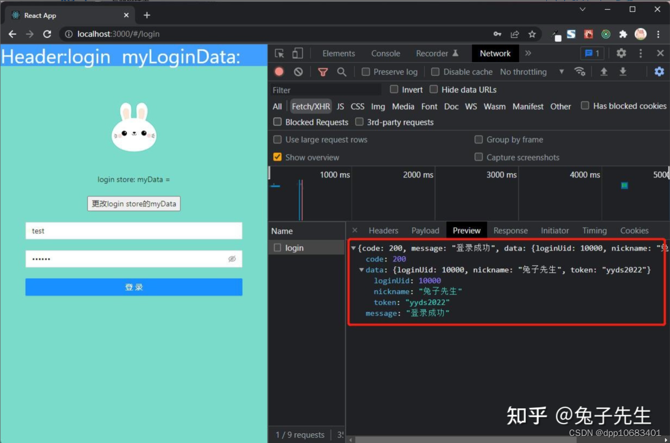Open the Timing tab

pyautogui.click(x=595, y=230)
